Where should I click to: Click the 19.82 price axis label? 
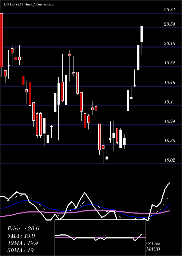(170, 63)
